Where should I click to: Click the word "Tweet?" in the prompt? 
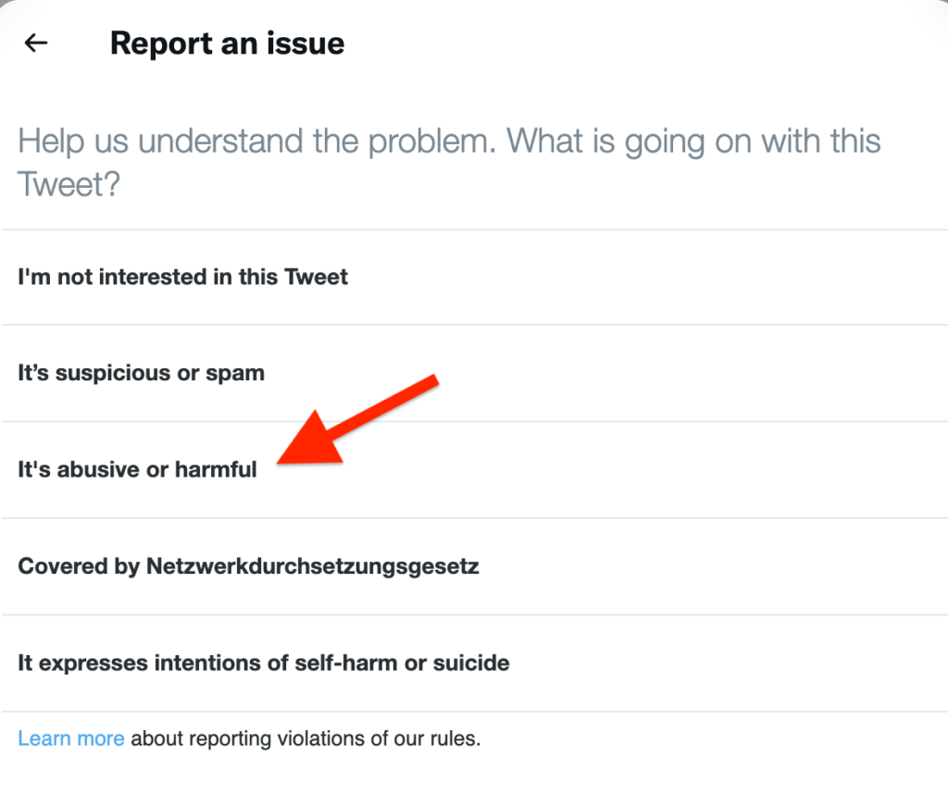[69, 184]
